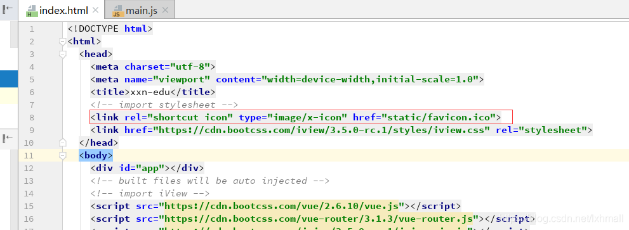Click the meta charset="utf-8" line
Image resolution: width=629 pixels, height=230 pixels.
pyautogui.click(x=153, y=67)
